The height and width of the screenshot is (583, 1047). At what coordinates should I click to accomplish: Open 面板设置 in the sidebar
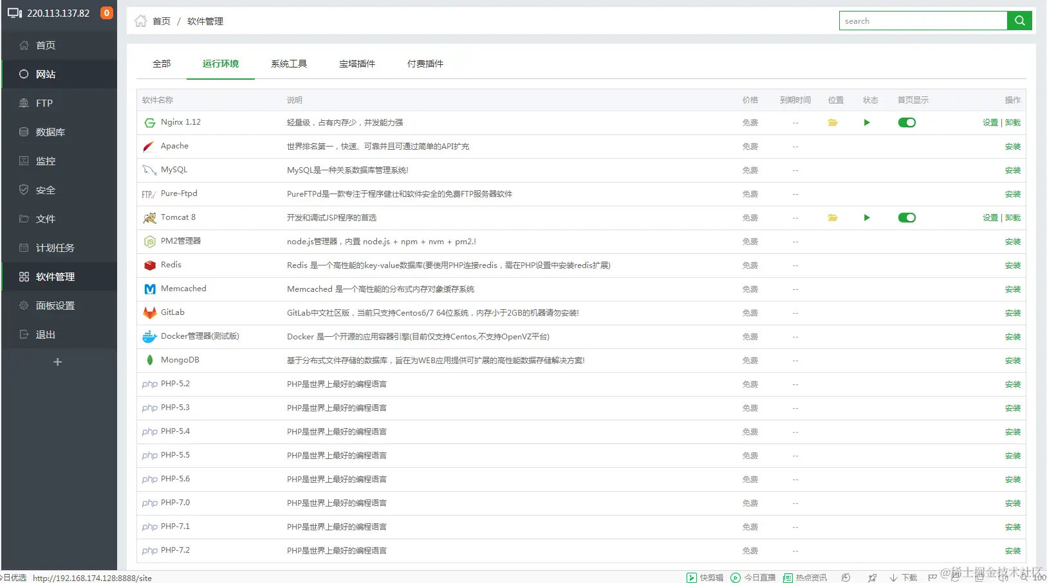59,305
